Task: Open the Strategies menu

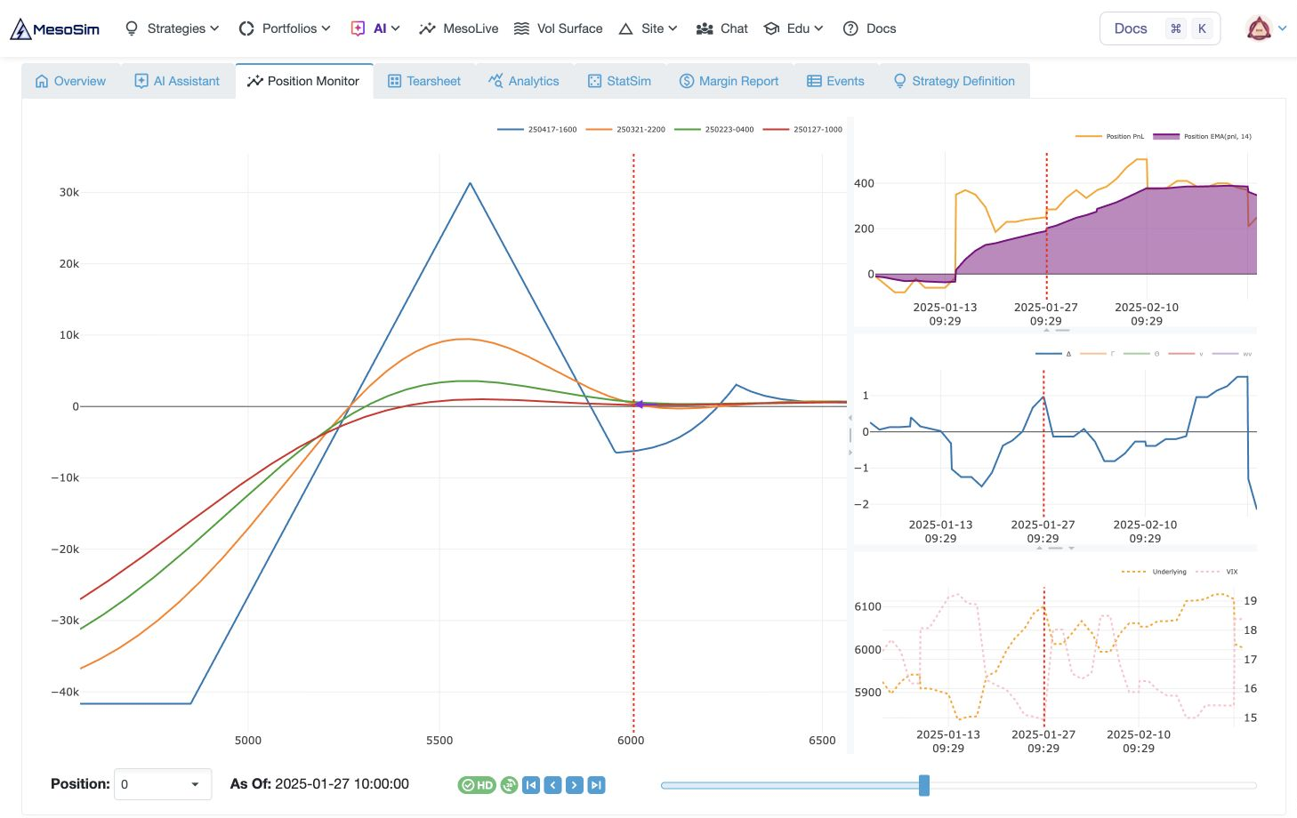Action: [172, 28]
